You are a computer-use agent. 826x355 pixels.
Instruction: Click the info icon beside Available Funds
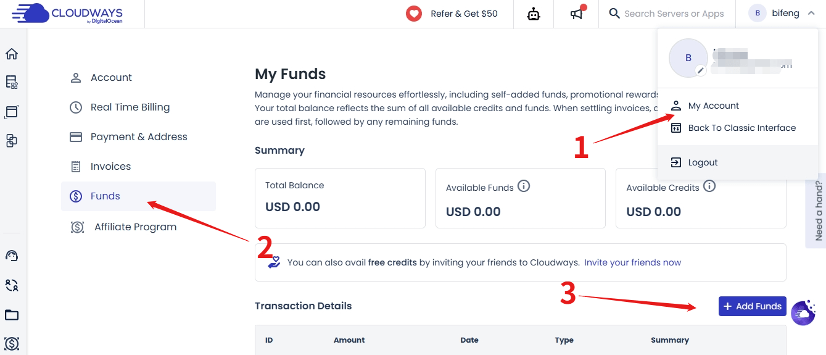[x=524, y=186]
